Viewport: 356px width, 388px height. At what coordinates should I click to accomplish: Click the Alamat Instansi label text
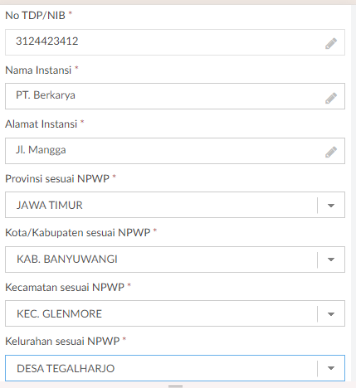point(41,124)
